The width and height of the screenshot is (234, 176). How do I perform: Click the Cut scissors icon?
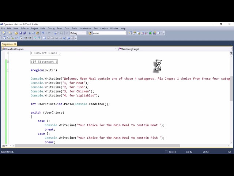(x=30, y=33)
